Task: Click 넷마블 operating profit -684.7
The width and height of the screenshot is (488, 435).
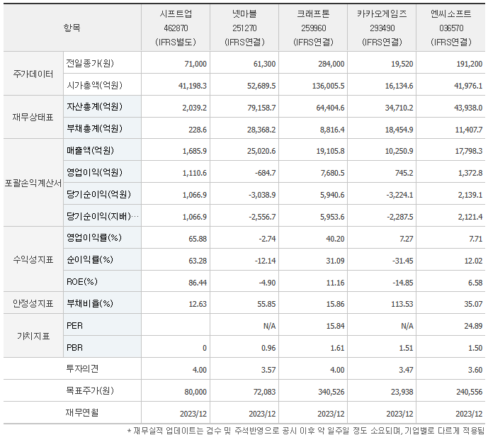Action: (266, 173)
